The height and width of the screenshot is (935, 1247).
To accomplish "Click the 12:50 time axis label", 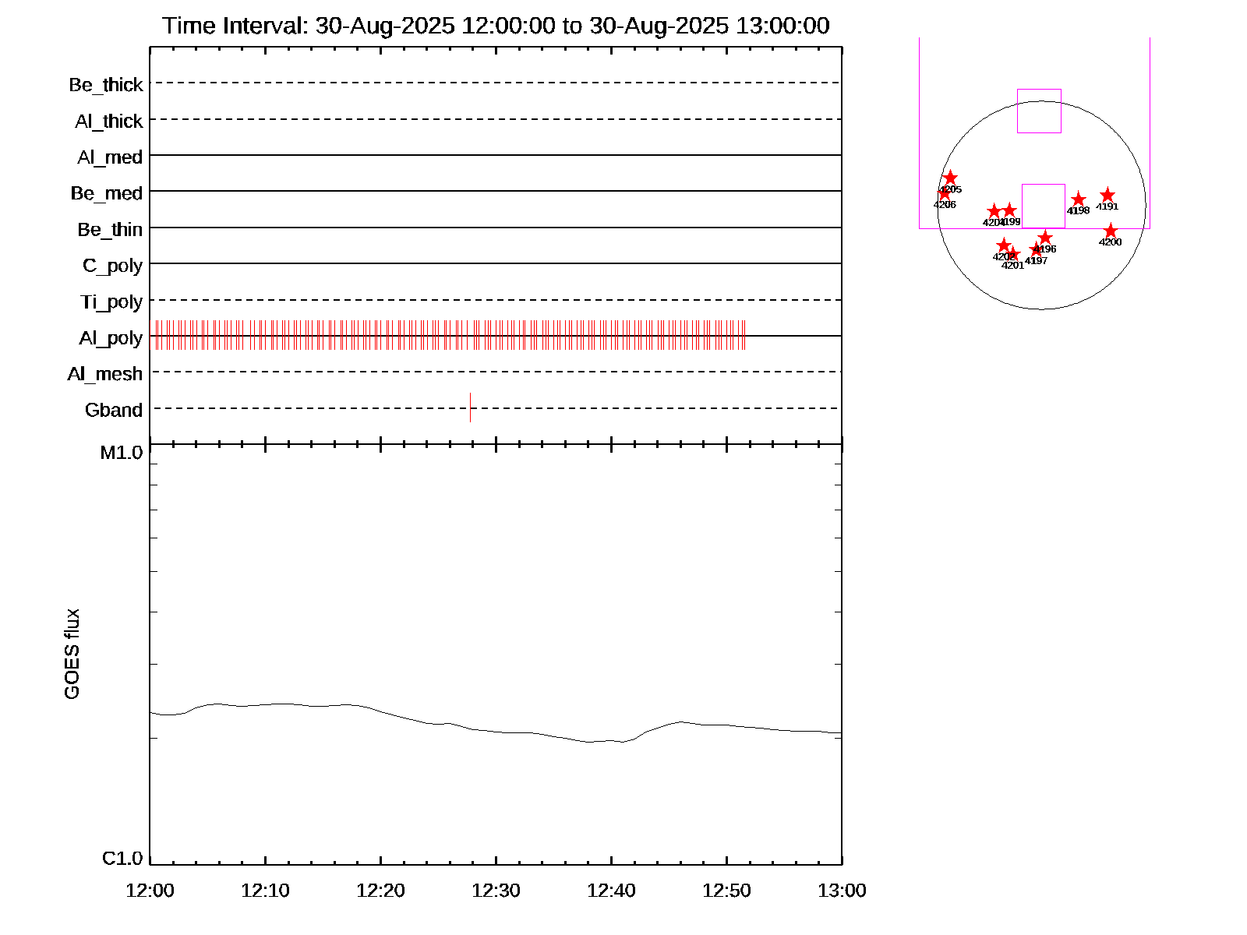I will pos(726,891).
